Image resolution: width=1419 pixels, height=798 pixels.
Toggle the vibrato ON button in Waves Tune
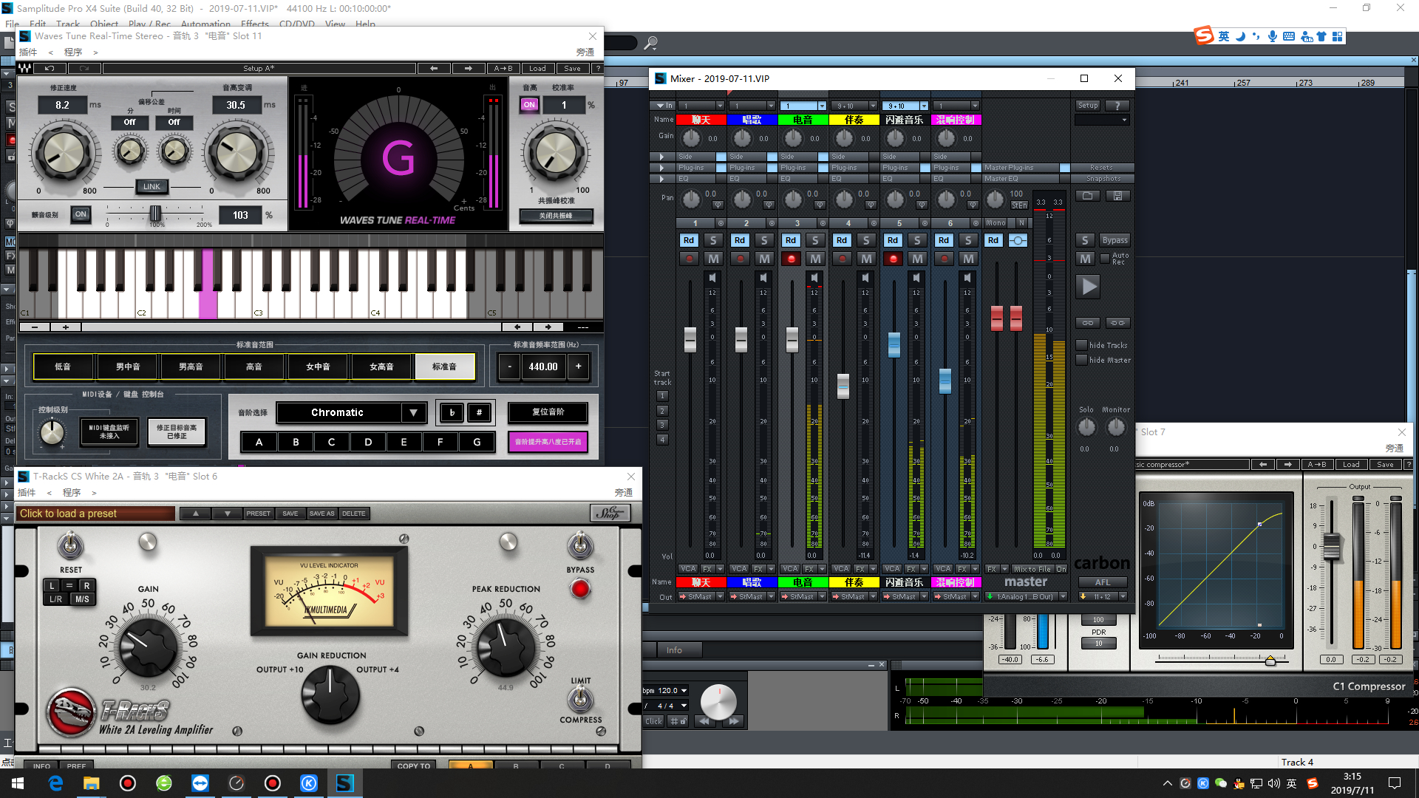tap(81, 214)
